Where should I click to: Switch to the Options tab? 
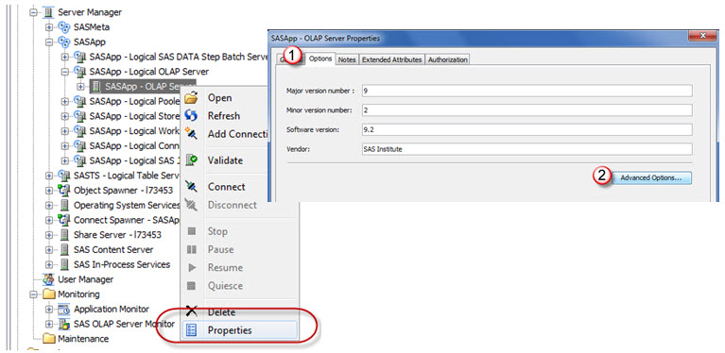(x=319, y=59)
